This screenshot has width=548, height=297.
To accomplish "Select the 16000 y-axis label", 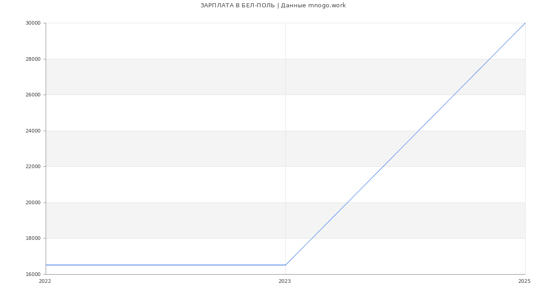I will pos(33,274).
